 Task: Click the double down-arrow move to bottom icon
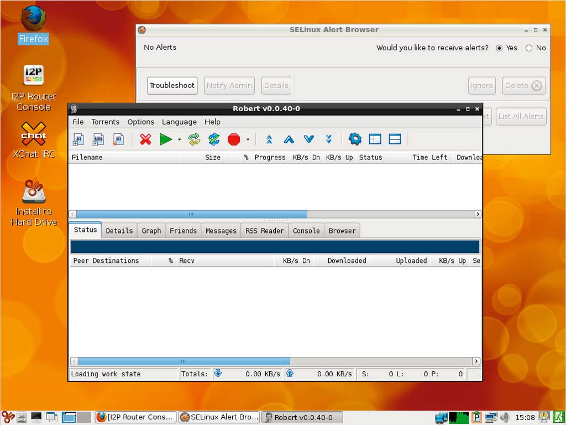pos(328,139)
